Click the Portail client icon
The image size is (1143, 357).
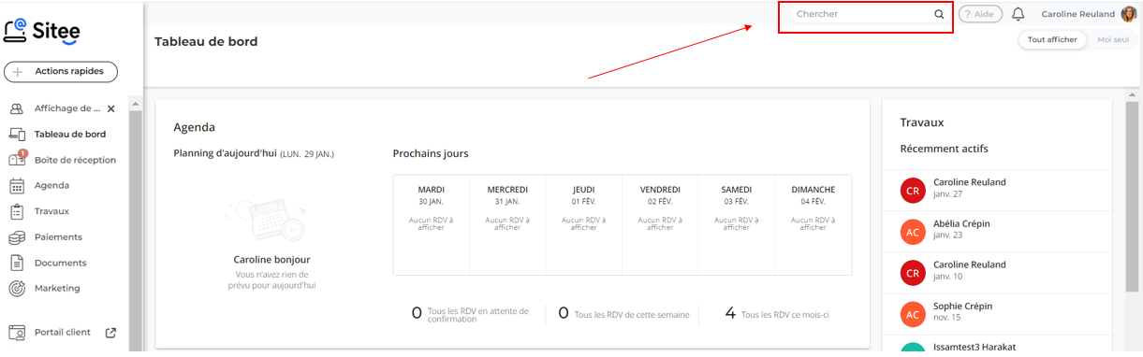tap(17, 333)
